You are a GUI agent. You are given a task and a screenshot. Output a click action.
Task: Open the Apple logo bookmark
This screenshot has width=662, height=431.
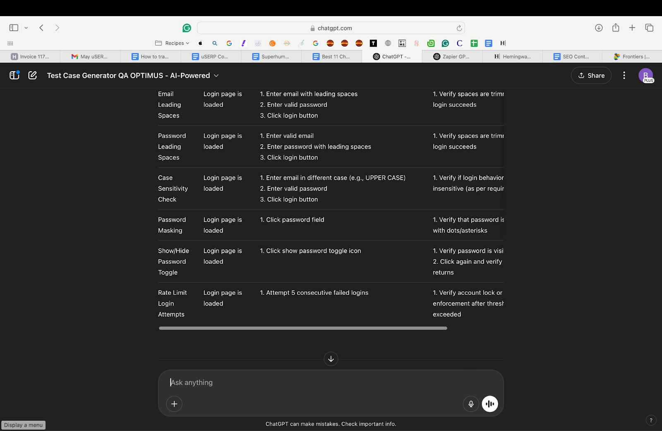200,43
